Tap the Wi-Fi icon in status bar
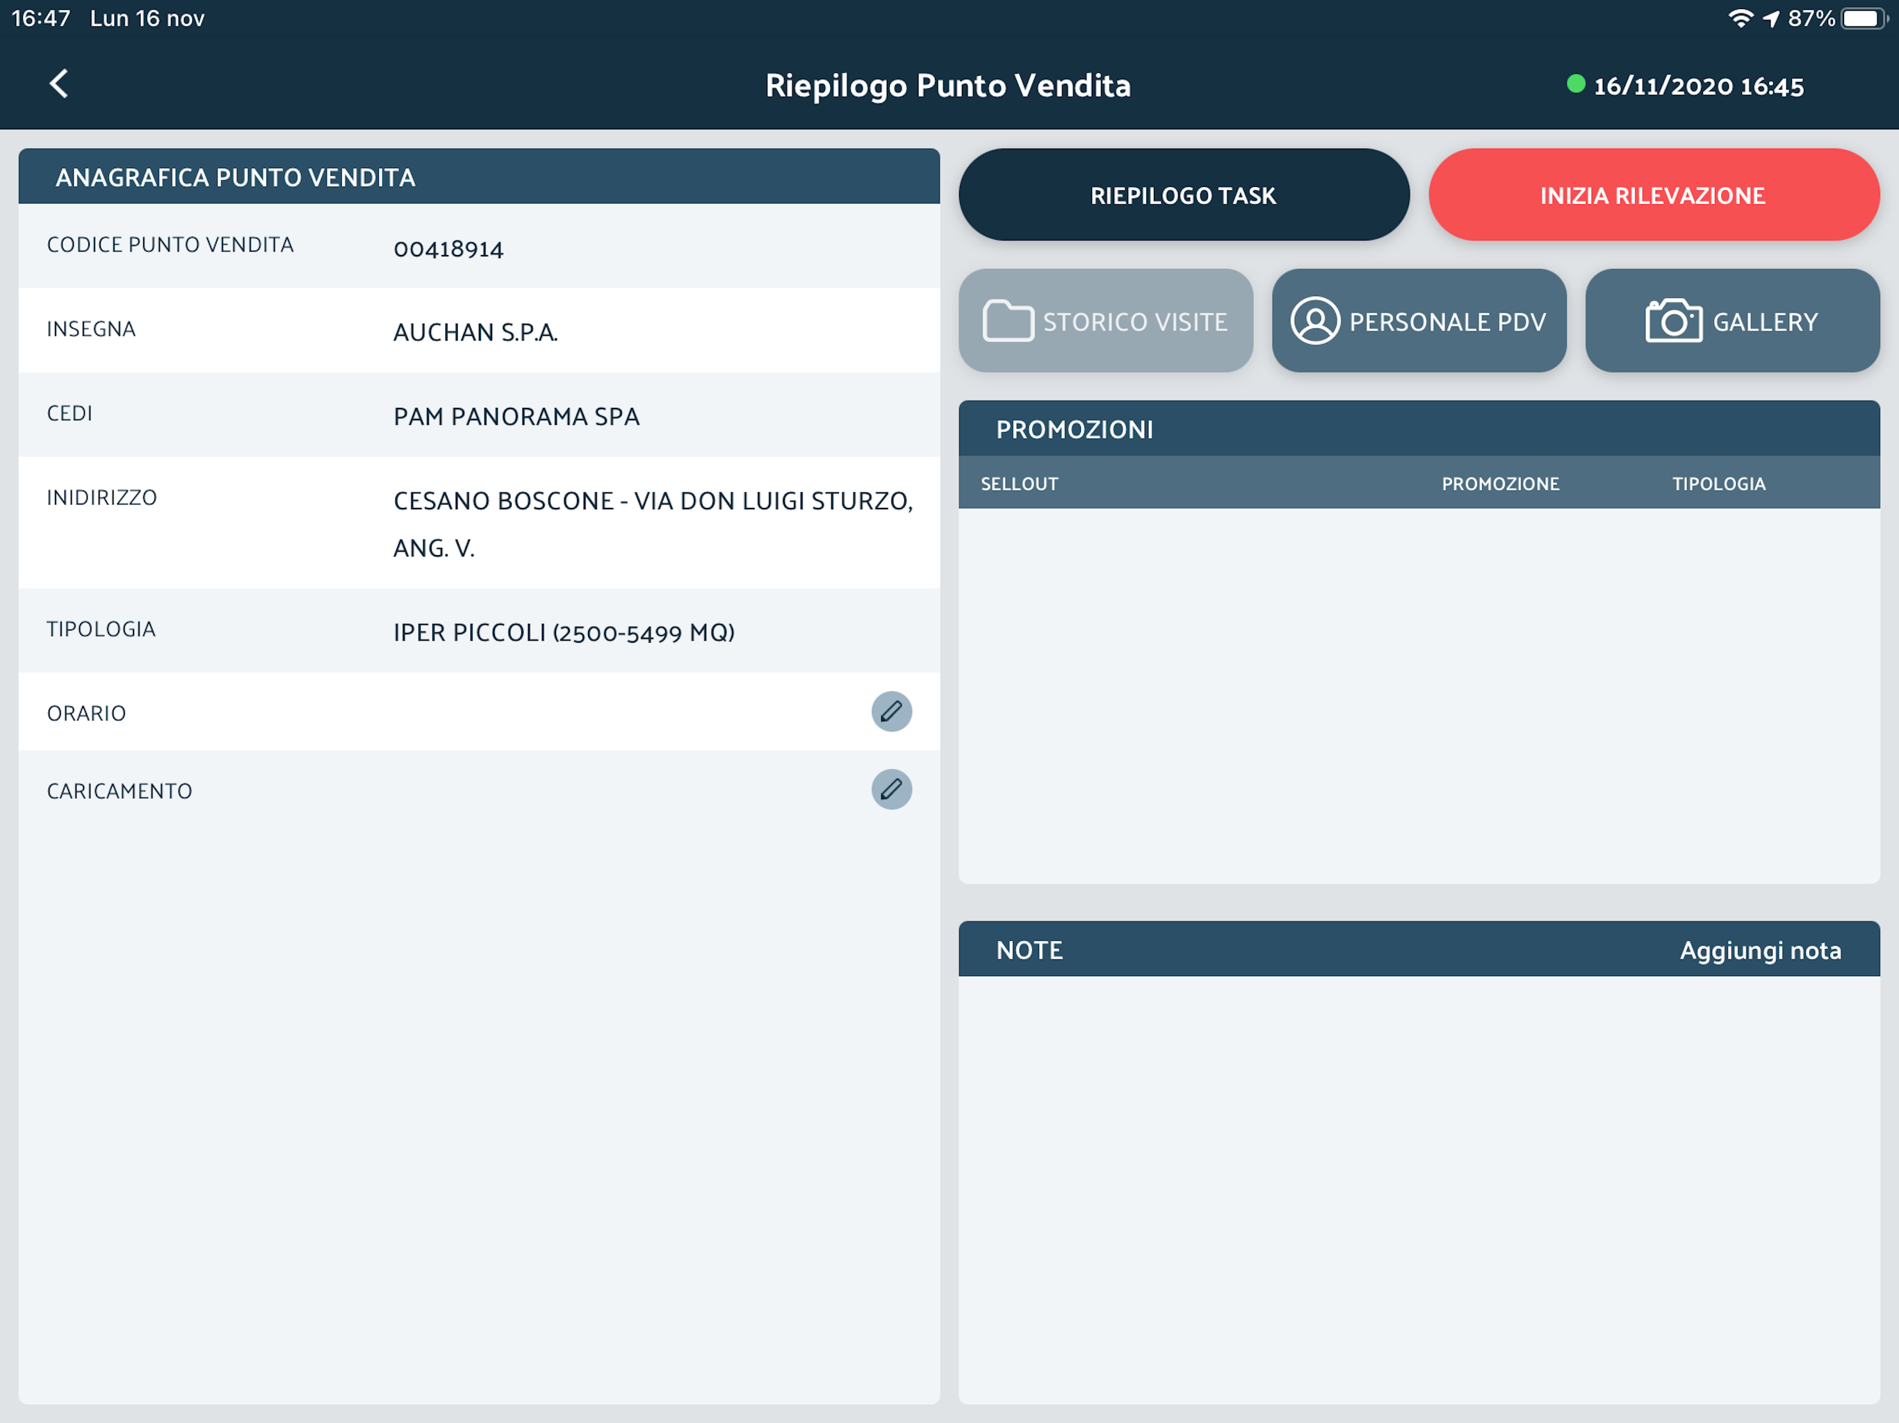Viewport: 1899px width, 1423px height. [1741, 18]
